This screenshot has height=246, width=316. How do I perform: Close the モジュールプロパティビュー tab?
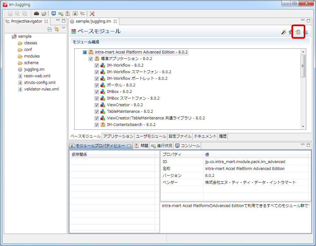click(129, 146)
